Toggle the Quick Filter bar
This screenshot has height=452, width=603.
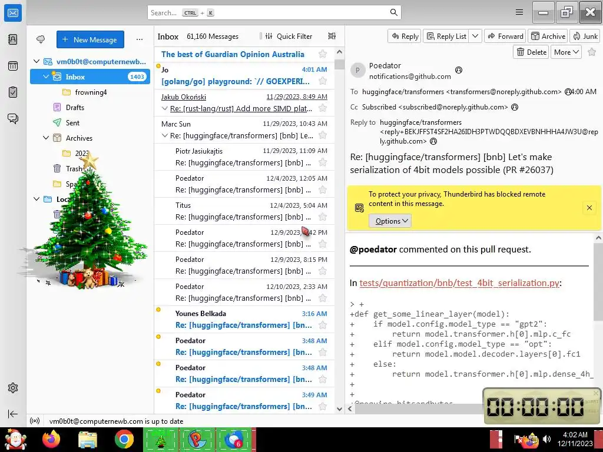point(289,36)
